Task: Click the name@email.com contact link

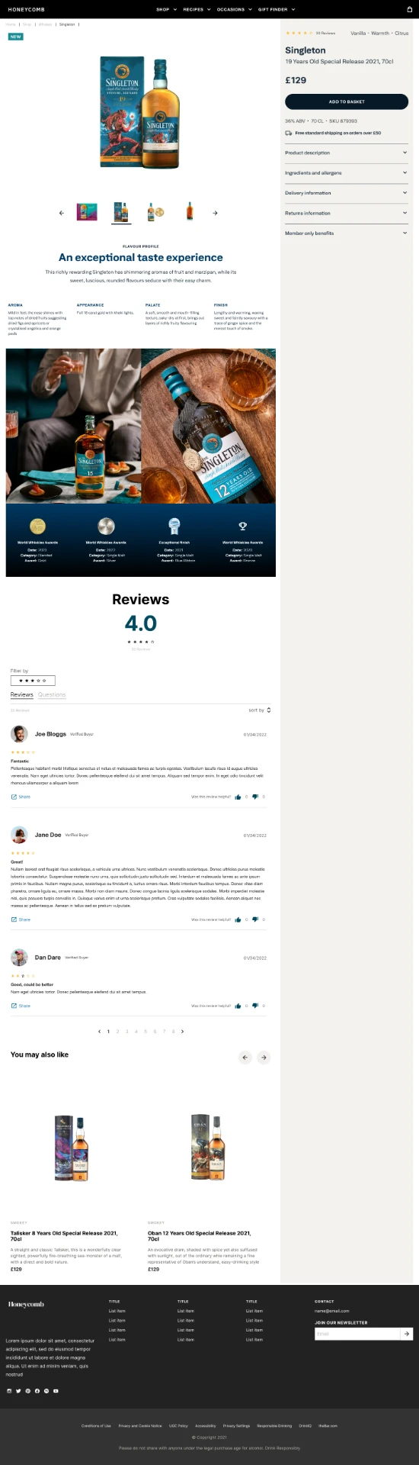Action: click(x=332, y=1311)
